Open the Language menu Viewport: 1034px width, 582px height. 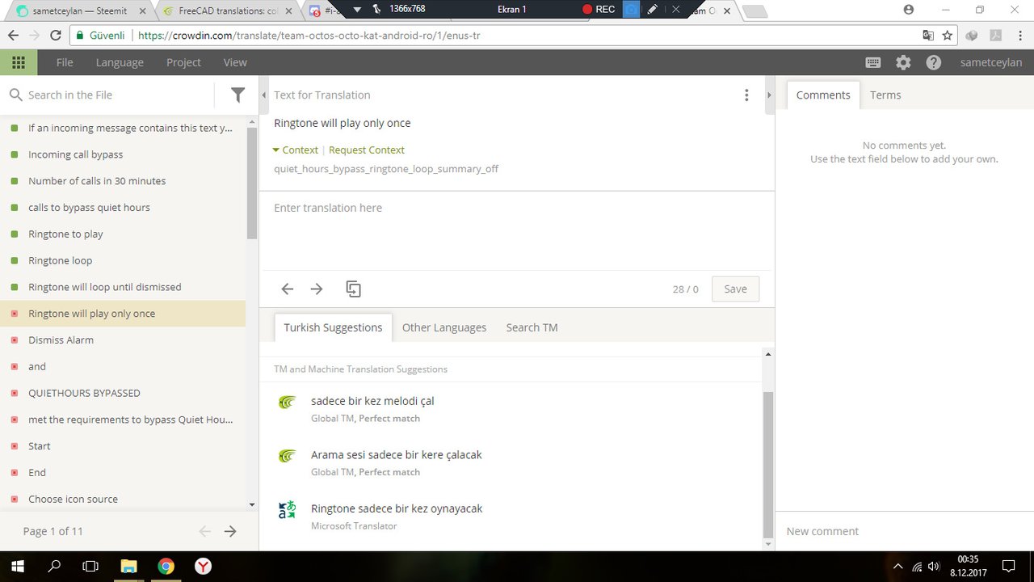(x=120, y=62)
